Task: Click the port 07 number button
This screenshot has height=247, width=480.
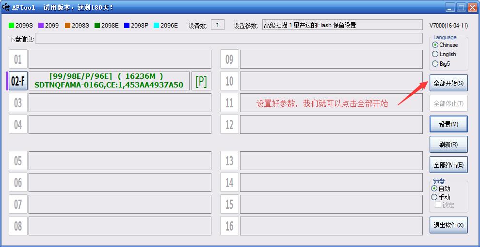Action: (x=18, y=204)
